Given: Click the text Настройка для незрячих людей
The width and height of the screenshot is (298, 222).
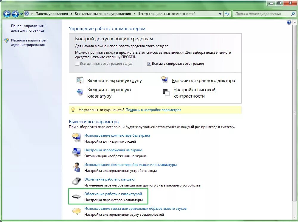Looking at the screenshot, I should click(x=110, y=141).
